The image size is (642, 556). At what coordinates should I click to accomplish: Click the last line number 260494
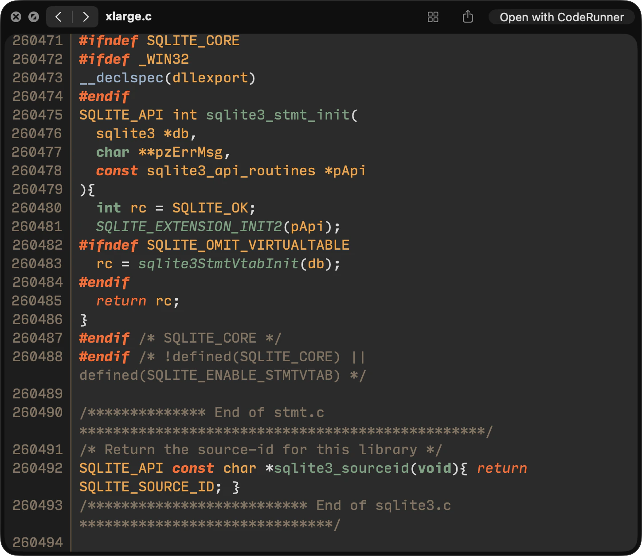38,543
